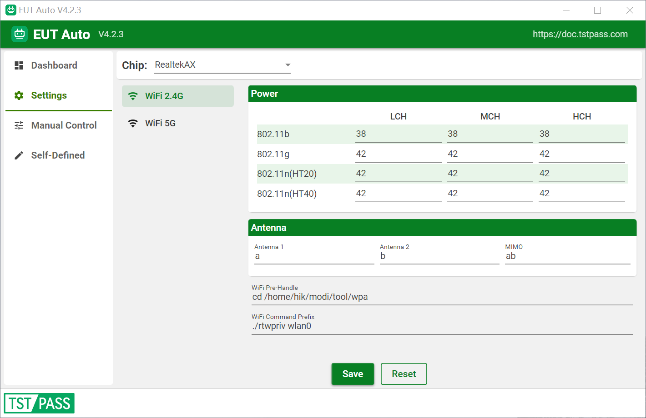
Task: Click the V4.2.3 version text in header
Action: tap(111, 35)
